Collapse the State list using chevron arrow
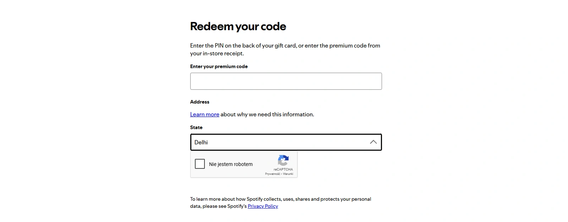 pos(373,142)
